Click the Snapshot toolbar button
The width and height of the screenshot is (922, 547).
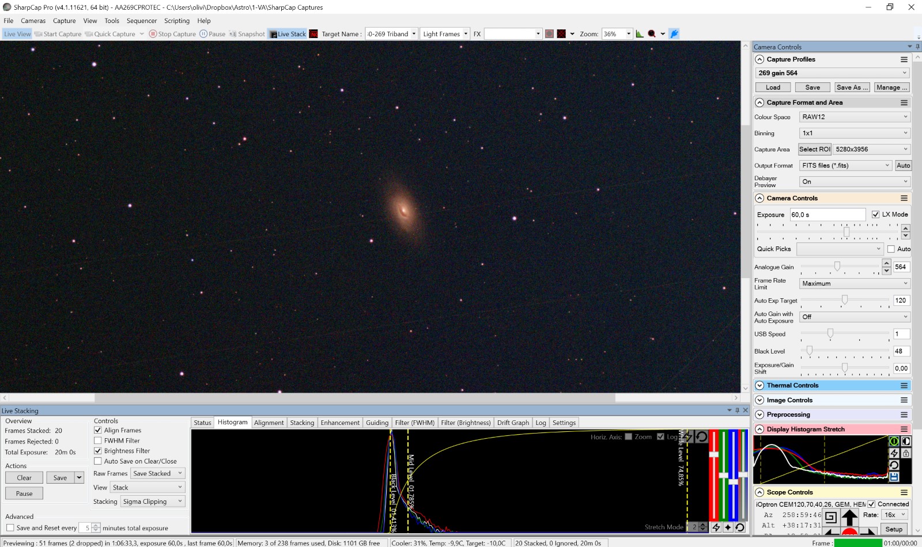[247, 34]
